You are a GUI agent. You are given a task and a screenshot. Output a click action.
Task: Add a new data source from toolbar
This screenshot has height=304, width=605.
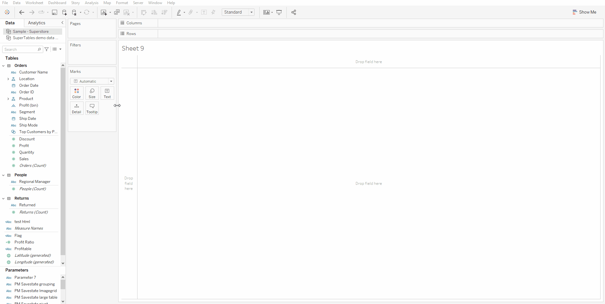coord(64,12)
